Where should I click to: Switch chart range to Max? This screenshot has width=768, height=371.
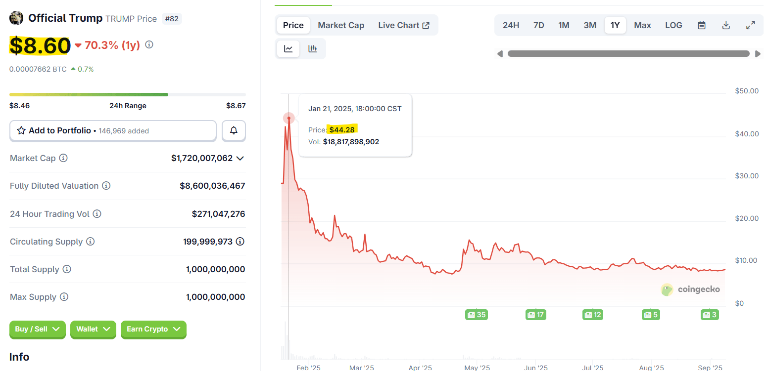pos(642,25)
